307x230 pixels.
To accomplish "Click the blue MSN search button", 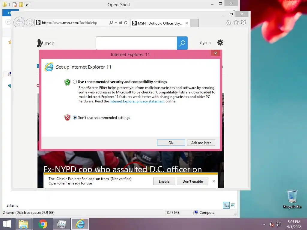I will pos(182,43).
